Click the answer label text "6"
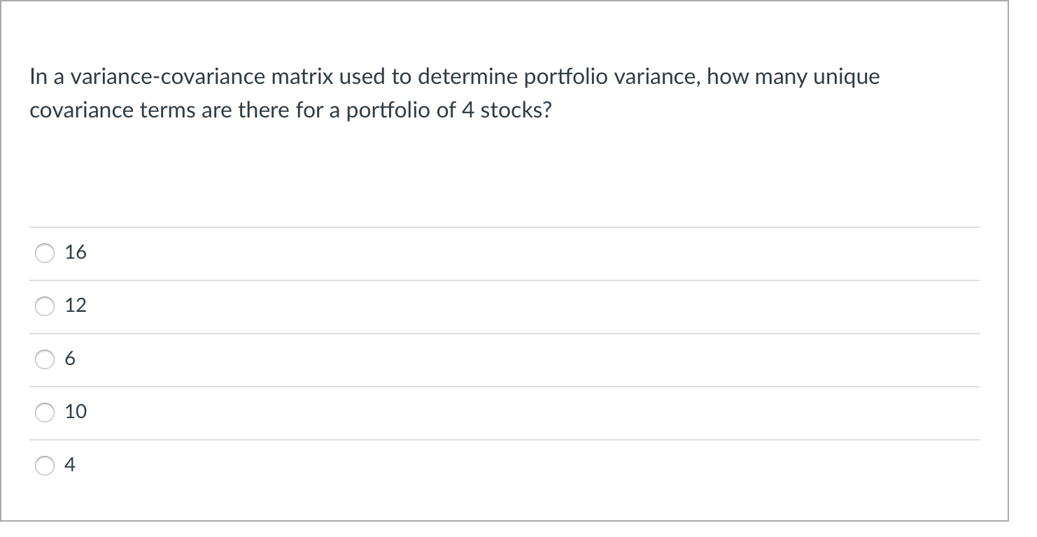 70,359
